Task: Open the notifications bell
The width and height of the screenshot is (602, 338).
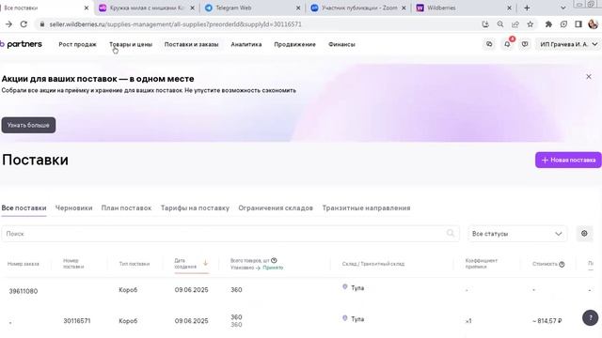Action: pos(507,44)
